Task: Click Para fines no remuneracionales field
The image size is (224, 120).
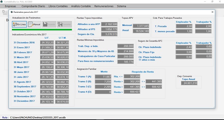Action: tap(126, 62)
